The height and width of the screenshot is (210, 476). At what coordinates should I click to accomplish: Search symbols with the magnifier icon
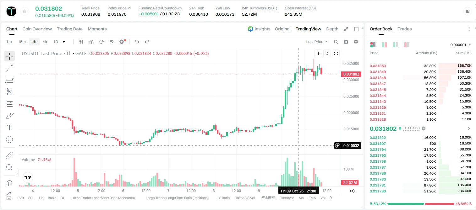click(336, 42)
